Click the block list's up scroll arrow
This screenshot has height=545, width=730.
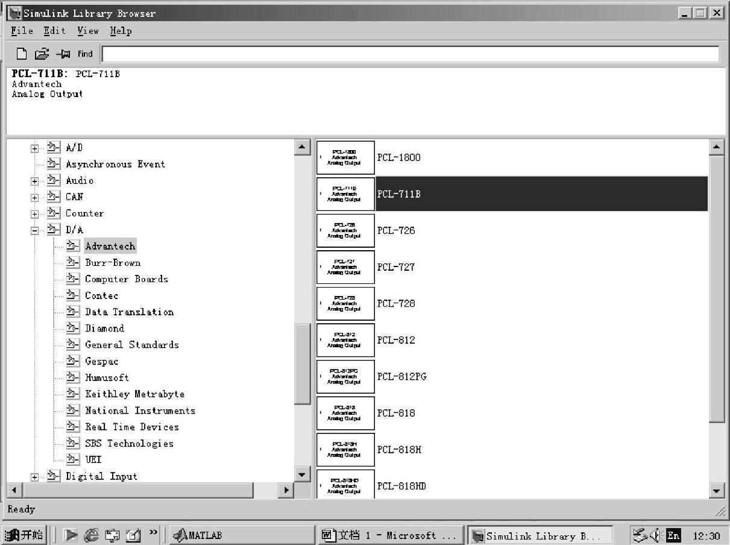(717, 147)
